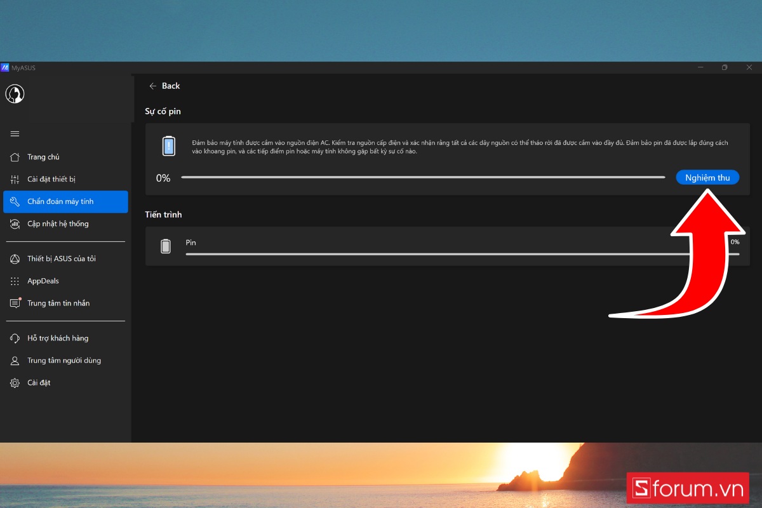762x508 pixels.
Task: Click the Cài đặt thiết bị sliders icon
Action: click(x=15, y=179)
